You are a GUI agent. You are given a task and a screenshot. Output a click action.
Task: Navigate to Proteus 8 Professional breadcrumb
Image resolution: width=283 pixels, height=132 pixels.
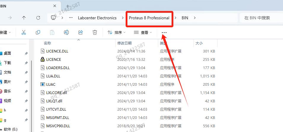coord(149,18)
